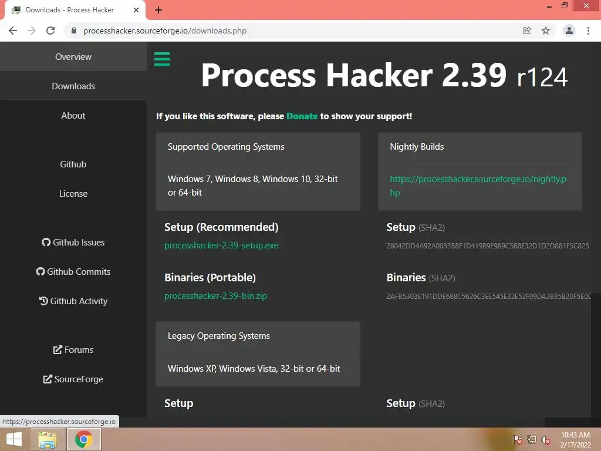Open Forums external link
Image resolution: width=601 pixels, height=451 pixels.
73,350
